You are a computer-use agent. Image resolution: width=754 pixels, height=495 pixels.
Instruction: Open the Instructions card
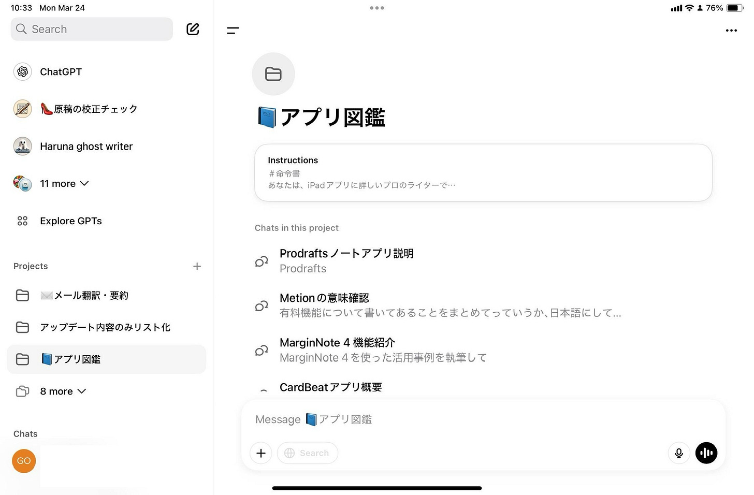(x=483, y=173)
